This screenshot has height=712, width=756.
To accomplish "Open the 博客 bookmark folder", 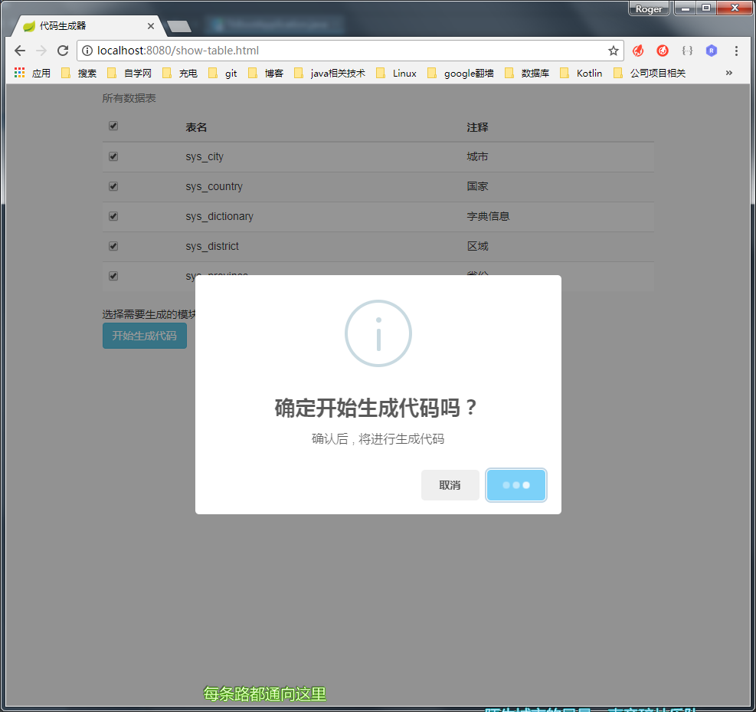I will pyautogui.click(x=266, y=73).
